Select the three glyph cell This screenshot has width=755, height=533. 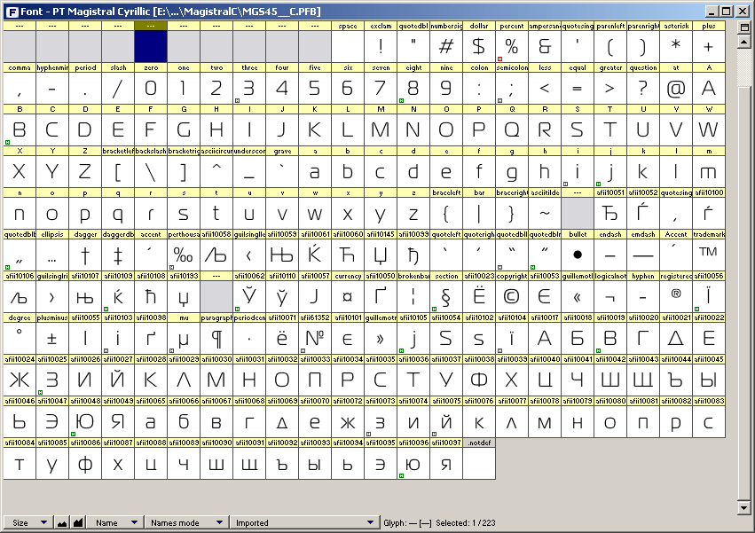249,88
